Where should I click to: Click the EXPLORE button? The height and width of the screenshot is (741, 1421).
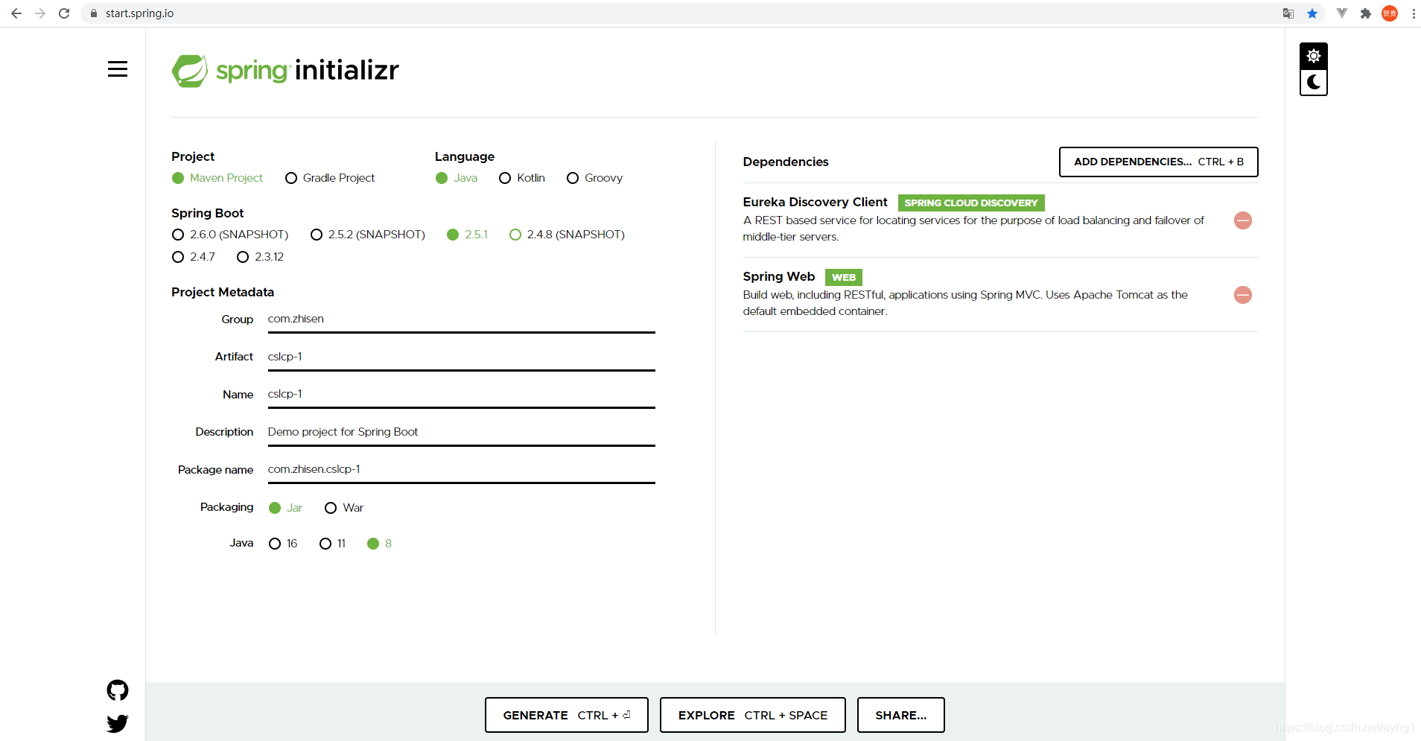(753, 715)
